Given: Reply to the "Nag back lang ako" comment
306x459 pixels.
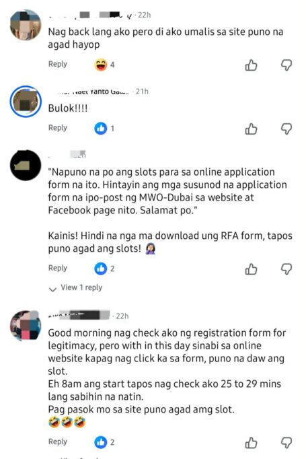Looking at the screenshot, I should 58,64.
